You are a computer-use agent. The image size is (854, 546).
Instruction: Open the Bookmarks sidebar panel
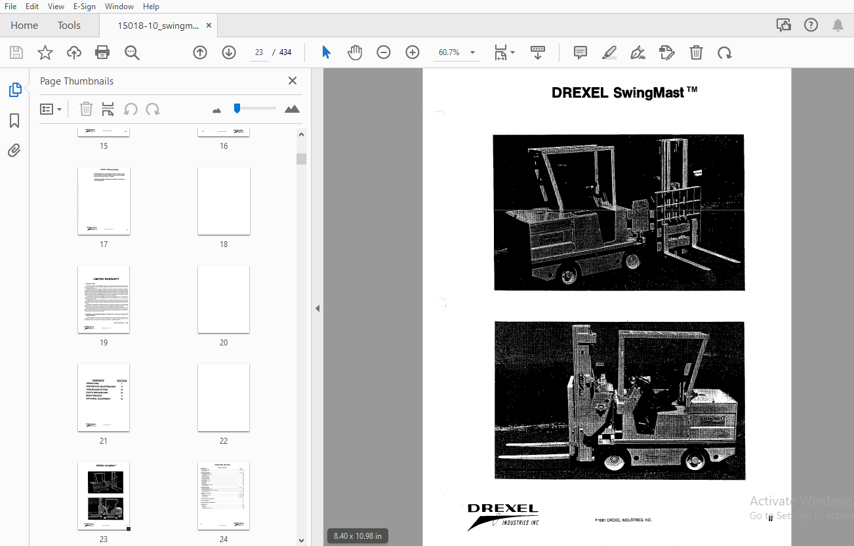pyautogui.click(x=14, y=121)
